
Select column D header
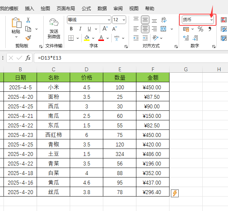87,69
